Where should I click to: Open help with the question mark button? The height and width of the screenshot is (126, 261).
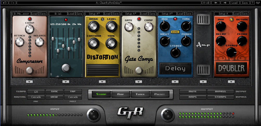[x=252, y=3]
